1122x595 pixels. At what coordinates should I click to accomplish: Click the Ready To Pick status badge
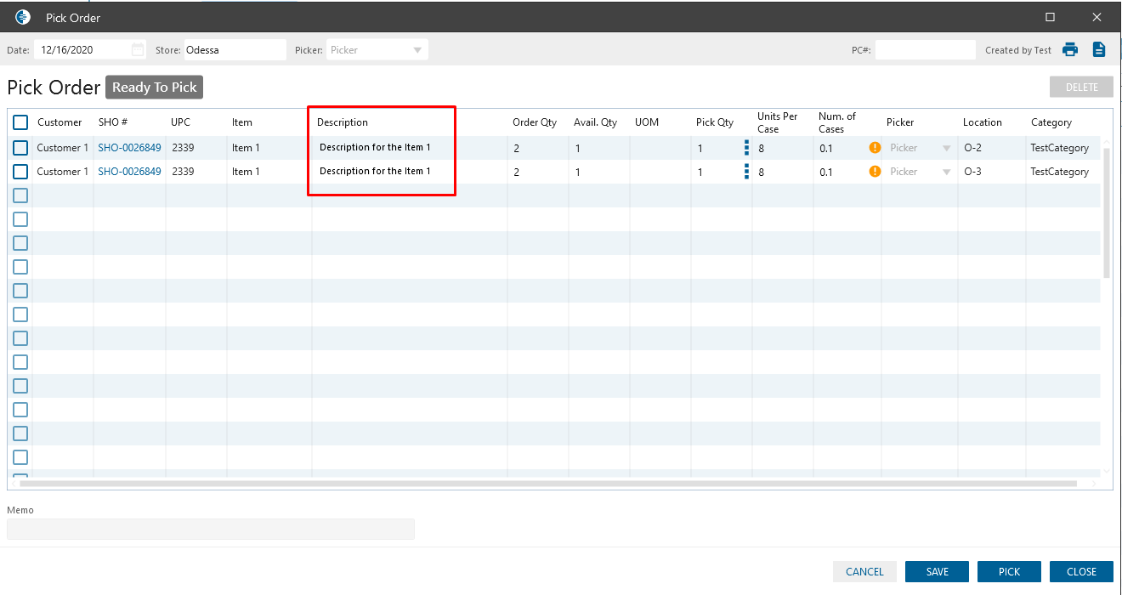tap(155, 87)
